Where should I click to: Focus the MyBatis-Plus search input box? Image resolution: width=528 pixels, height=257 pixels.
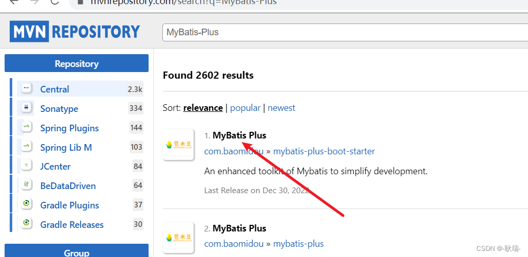point(345,32)
